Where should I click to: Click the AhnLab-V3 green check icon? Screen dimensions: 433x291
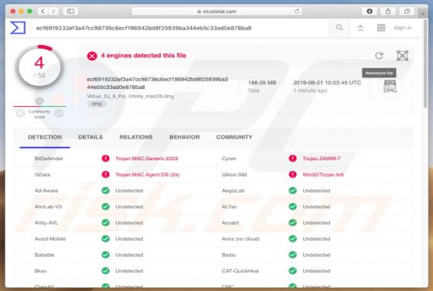105,207
